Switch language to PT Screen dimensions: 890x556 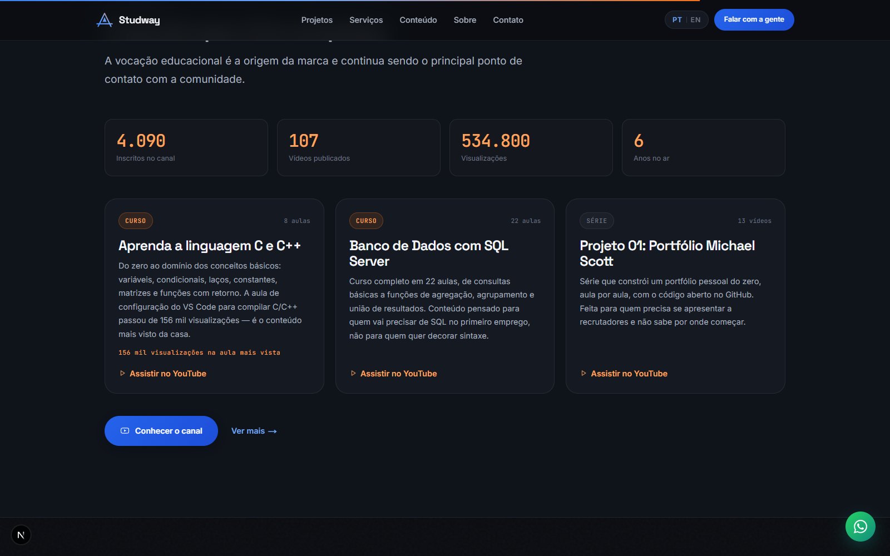[677, 20]
